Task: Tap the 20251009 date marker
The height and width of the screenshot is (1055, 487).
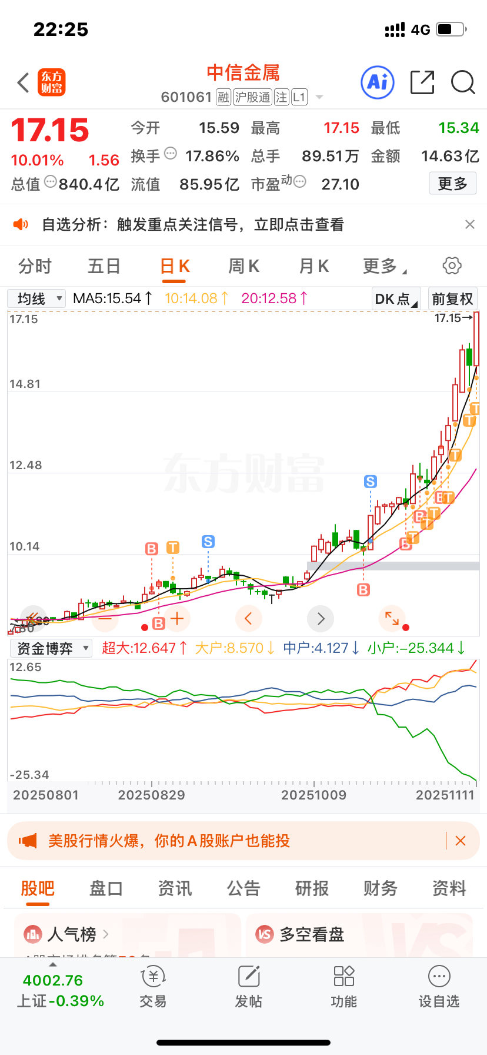Action: point(313,795)
